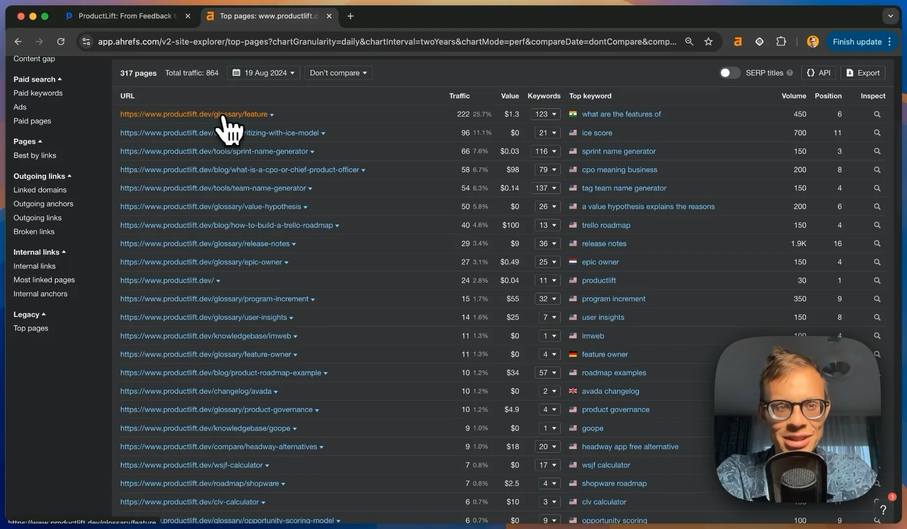This screenshot has height=529, width=907.
Task: Switch to the ProductLift browser tab
Action: (128, 16)
